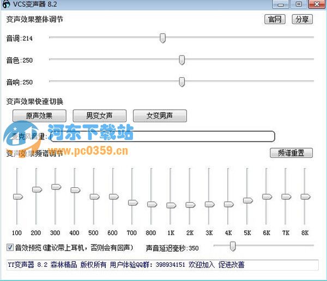The image size is (327, 281).
Task: Click the 2K equalizer slider thumb
Action: pos(190,205)
